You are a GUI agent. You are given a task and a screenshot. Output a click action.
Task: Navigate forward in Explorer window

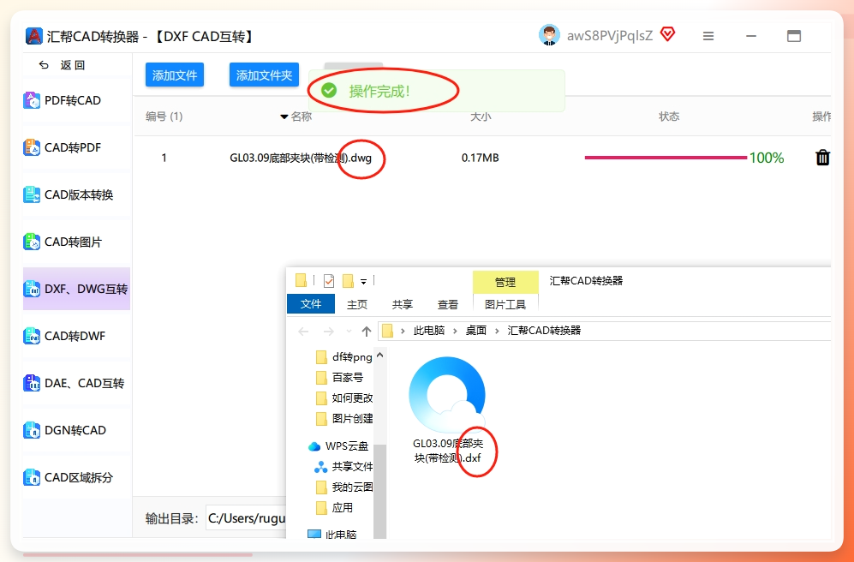coord(328,331)
